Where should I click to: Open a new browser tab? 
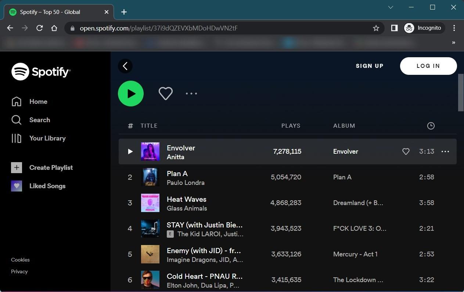(x=124, y=12)
